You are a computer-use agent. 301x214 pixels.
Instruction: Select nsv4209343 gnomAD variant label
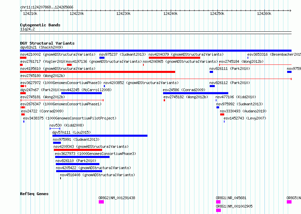91,146
